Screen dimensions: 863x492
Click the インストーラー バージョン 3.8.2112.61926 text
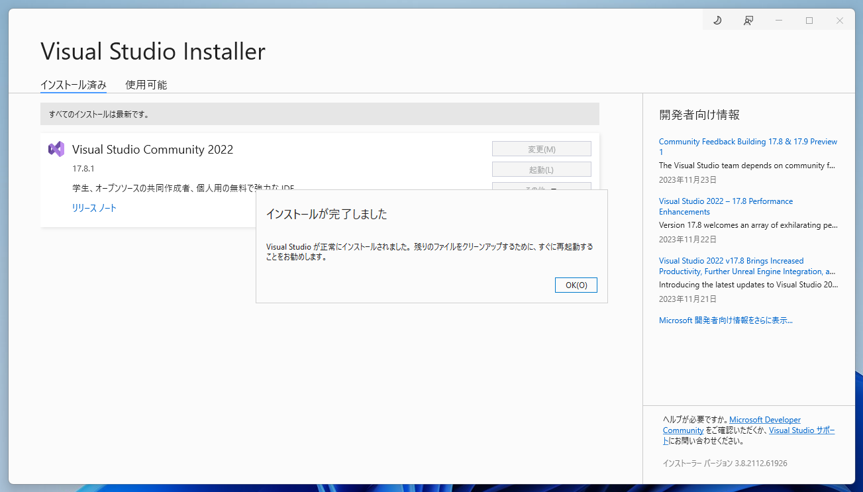(x=725, y=464)
